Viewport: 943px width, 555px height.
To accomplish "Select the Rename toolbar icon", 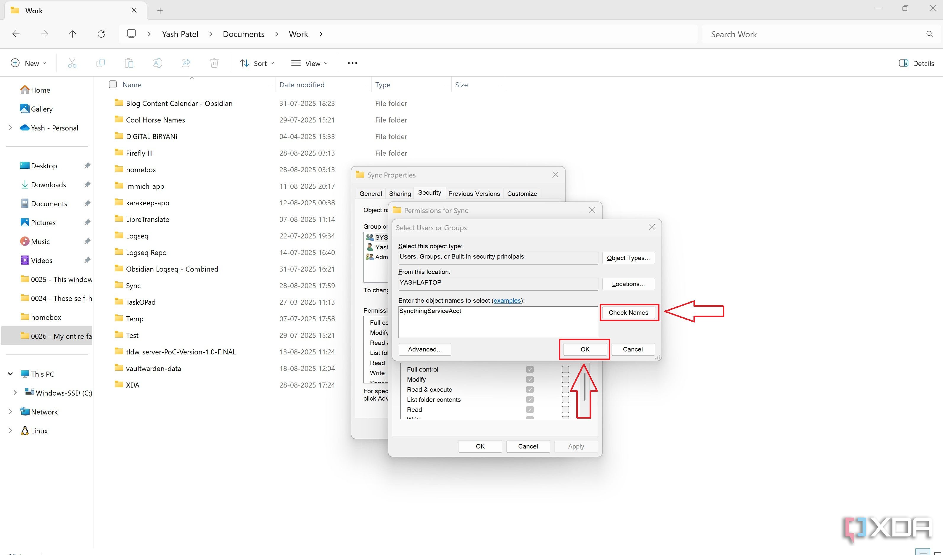I will click(x=157, y=63).
